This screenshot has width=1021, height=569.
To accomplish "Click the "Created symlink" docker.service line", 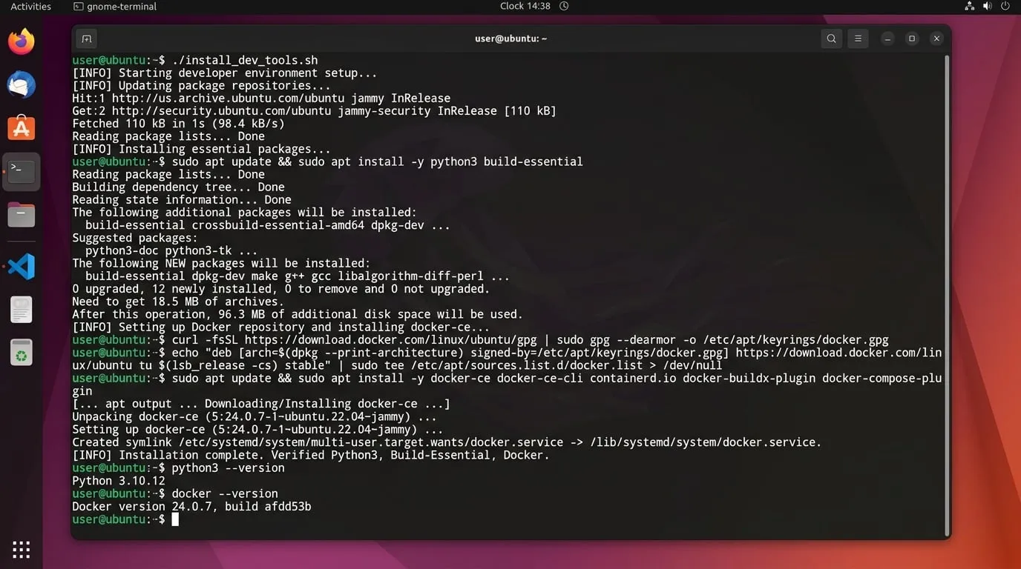I will click(447, 442).
